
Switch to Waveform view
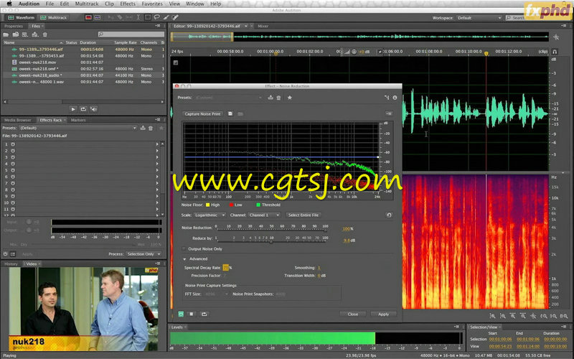(22, 17)
